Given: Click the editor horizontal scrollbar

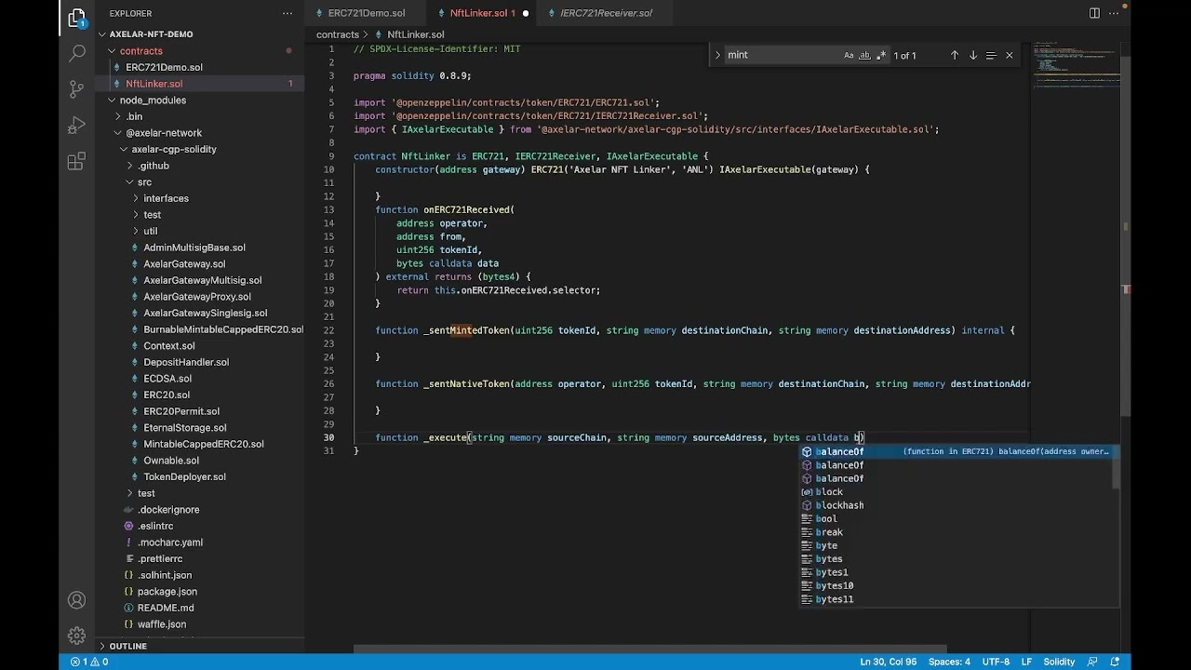Looking at the screenshot, I should [649, 650].
